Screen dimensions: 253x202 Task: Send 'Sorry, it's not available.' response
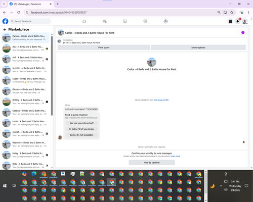coord(81,135)
